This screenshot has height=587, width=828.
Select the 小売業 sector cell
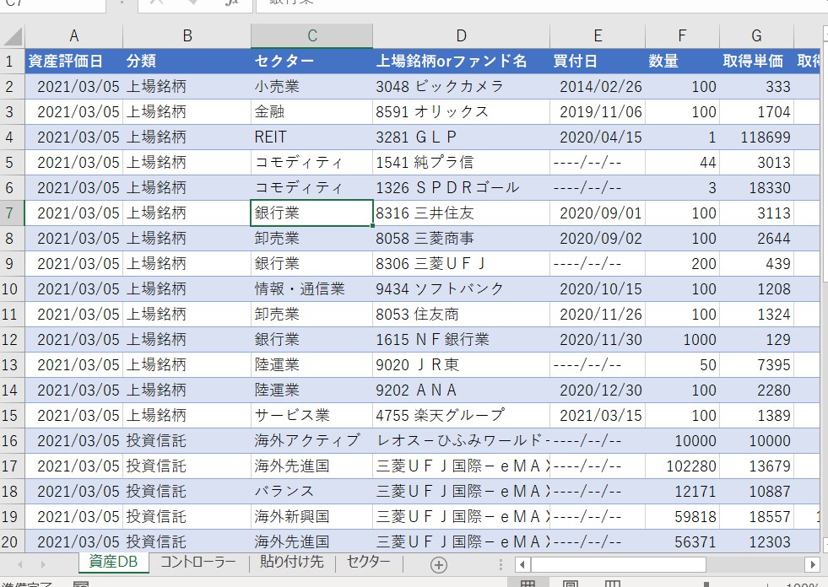[312, 87]
